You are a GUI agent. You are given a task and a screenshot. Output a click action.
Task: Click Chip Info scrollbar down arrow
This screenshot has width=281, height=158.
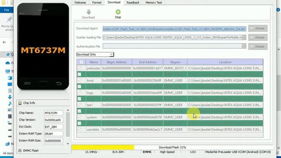(68, 144)
